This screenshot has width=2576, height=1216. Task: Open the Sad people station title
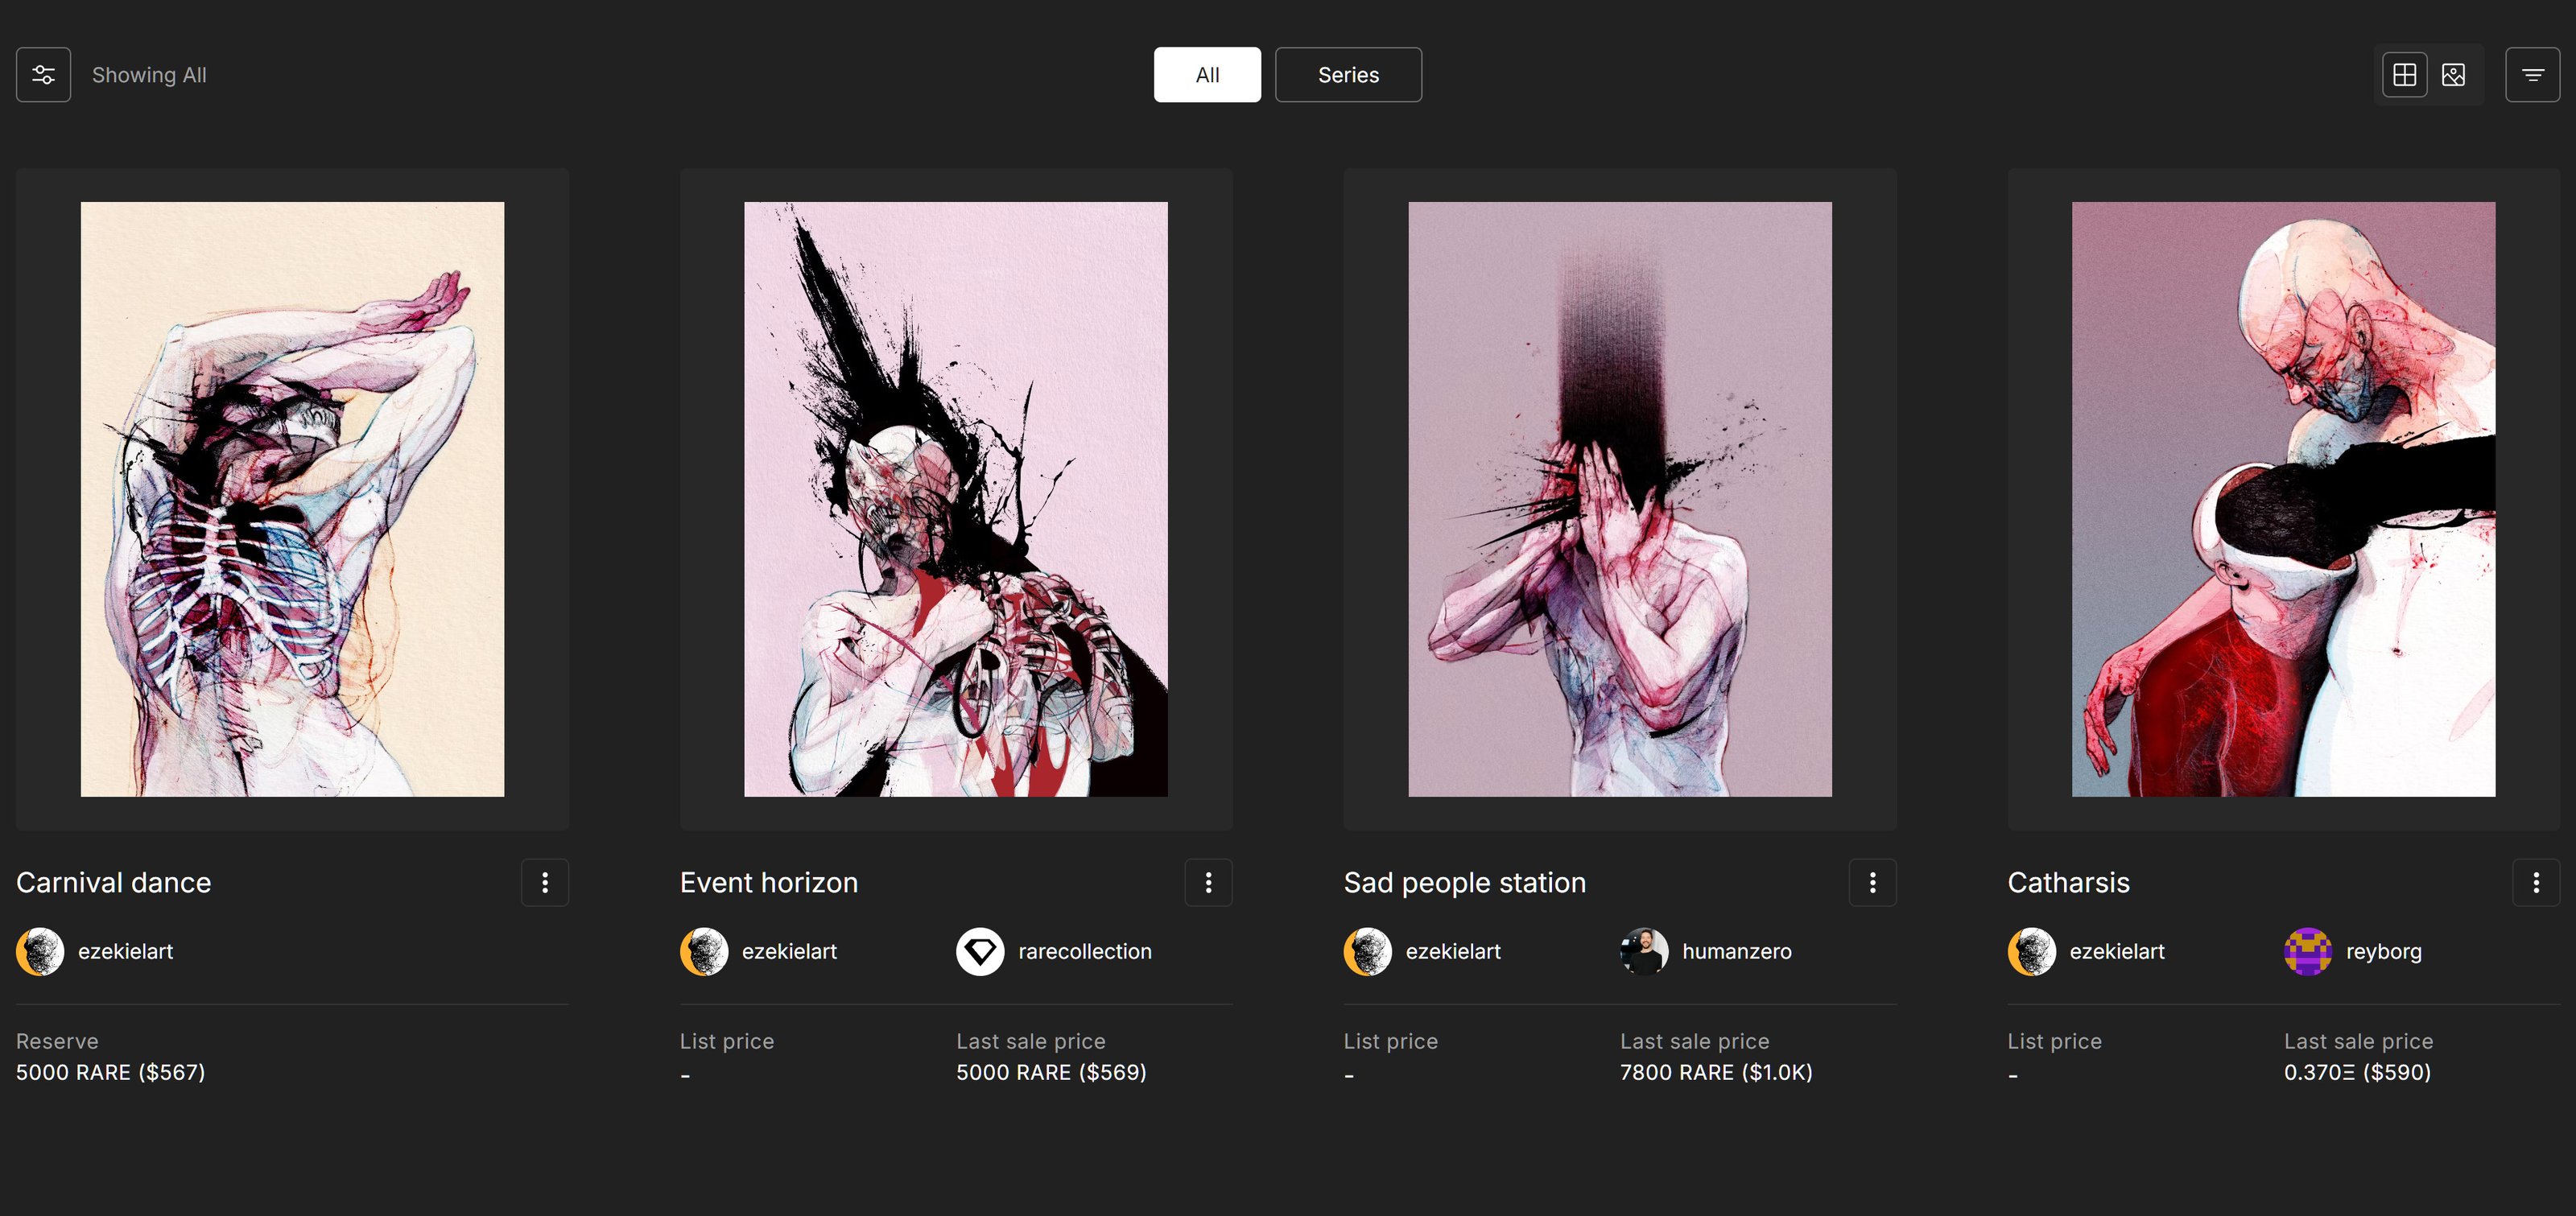point(1464,882)
